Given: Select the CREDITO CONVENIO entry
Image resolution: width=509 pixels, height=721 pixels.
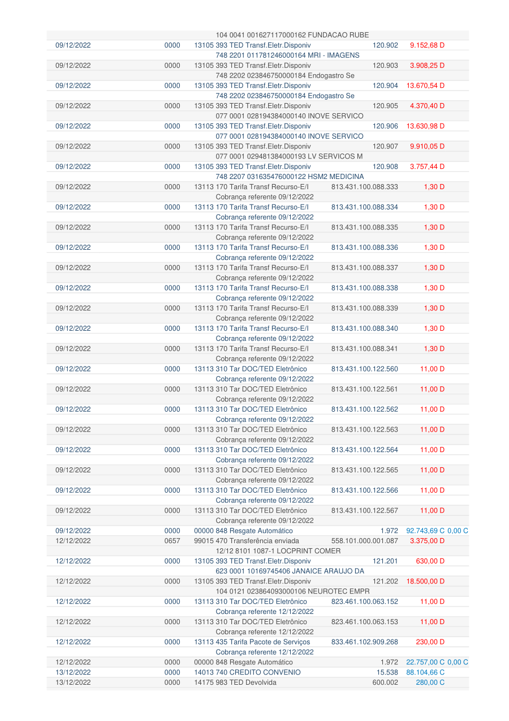Looking at the screenshot, I should click(247, 672).
